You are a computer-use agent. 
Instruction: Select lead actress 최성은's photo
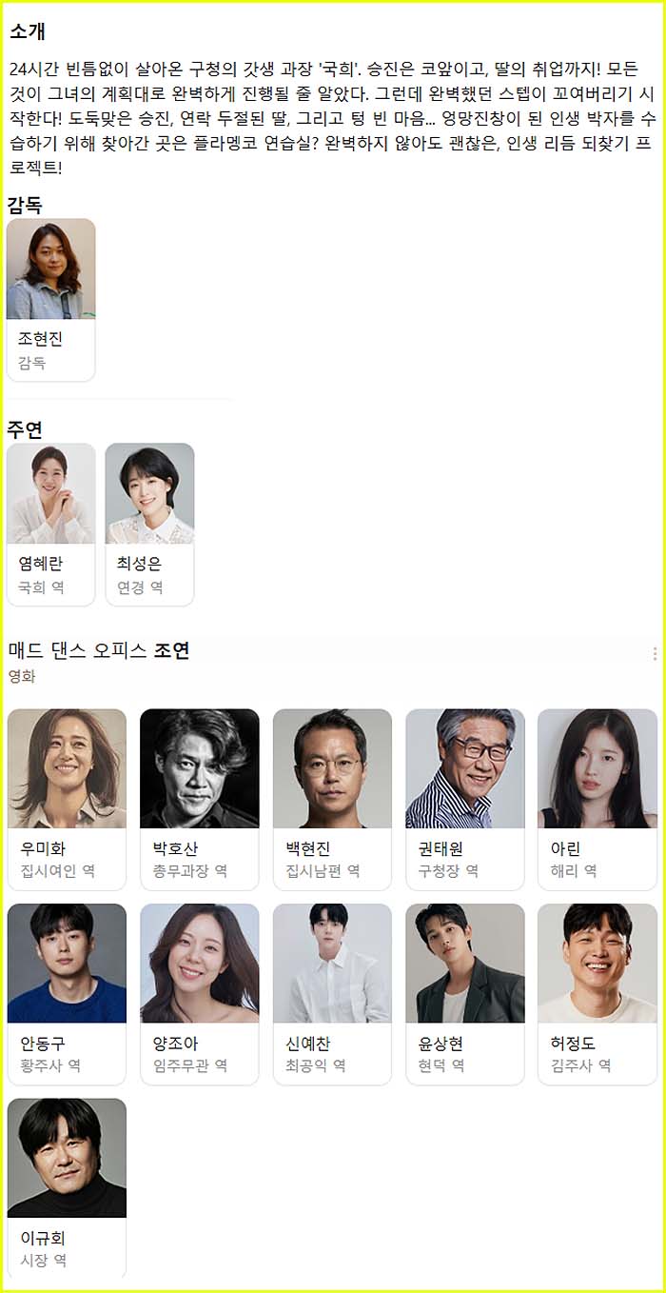tap(149, 493)
